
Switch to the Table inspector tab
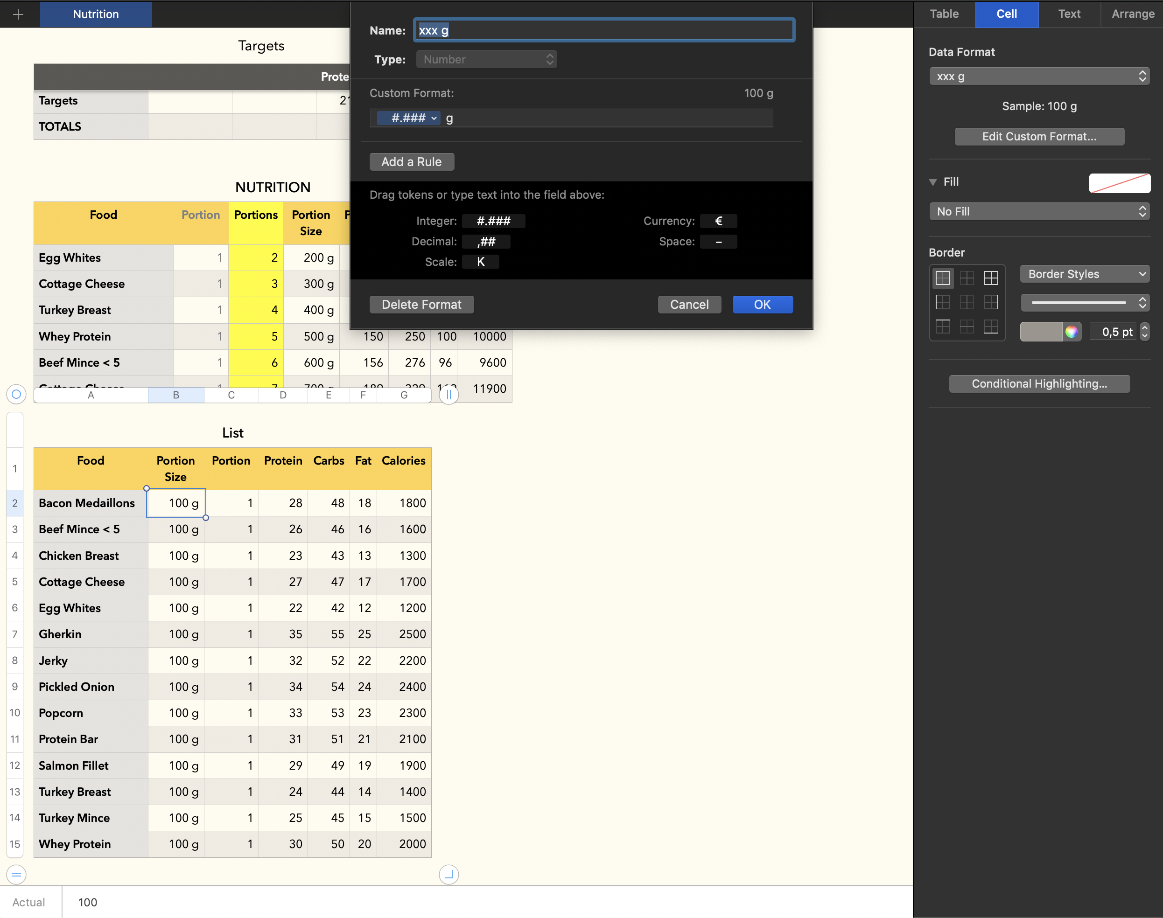944,14
